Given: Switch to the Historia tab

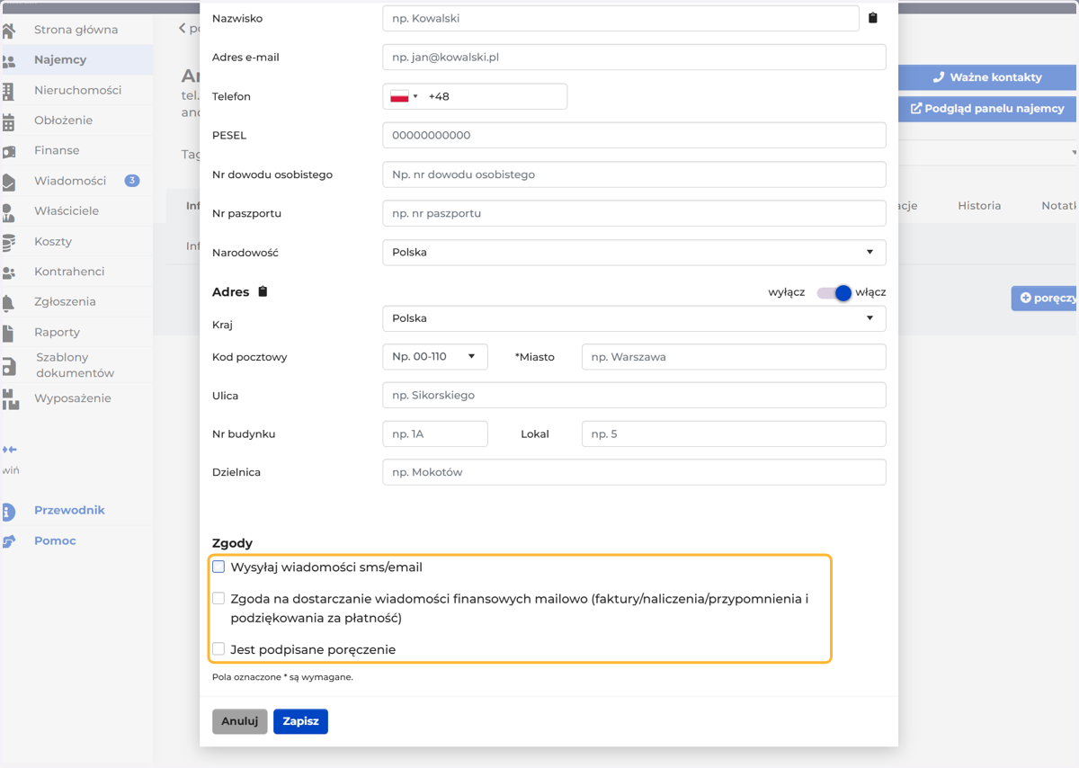Looking at the screenshot, I should pyautogui.click(x=979, y=205).
